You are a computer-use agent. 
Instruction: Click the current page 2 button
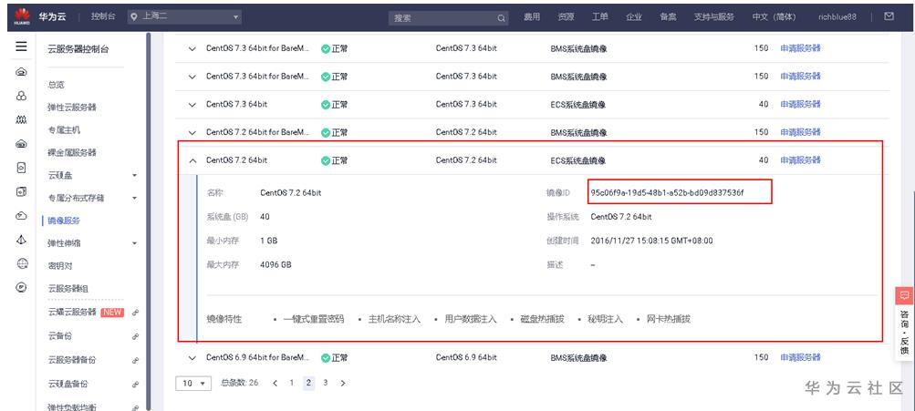(308, 383)
